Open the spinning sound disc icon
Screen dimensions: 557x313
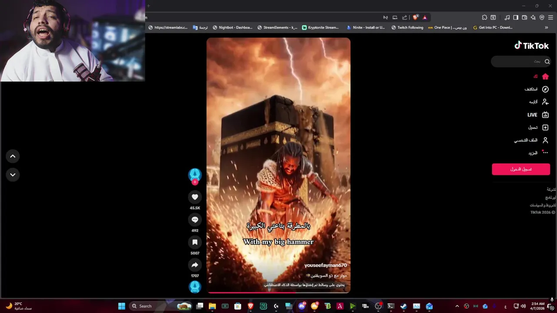click(x=195, y=286)
